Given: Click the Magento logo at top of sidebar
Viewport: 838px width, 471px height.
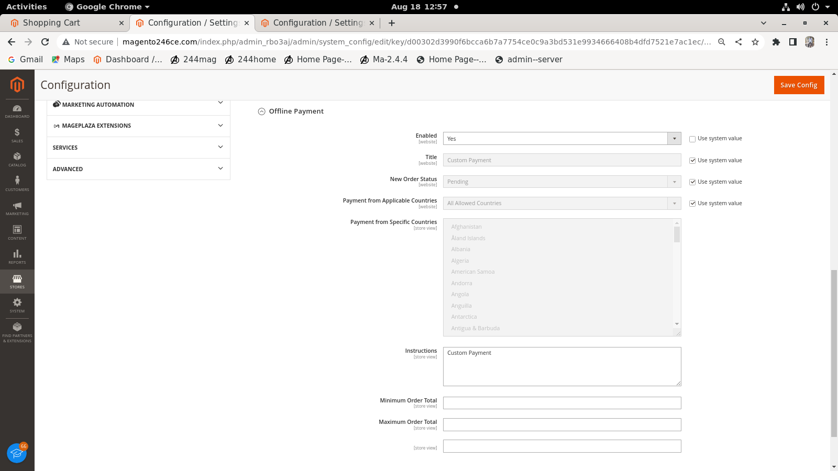Looking at the screenshot, I should tap(17, 85).
